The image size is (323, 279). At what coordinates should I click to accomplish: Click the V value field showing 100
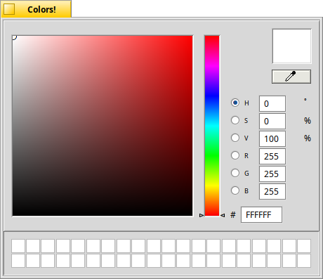click(272, 138)
